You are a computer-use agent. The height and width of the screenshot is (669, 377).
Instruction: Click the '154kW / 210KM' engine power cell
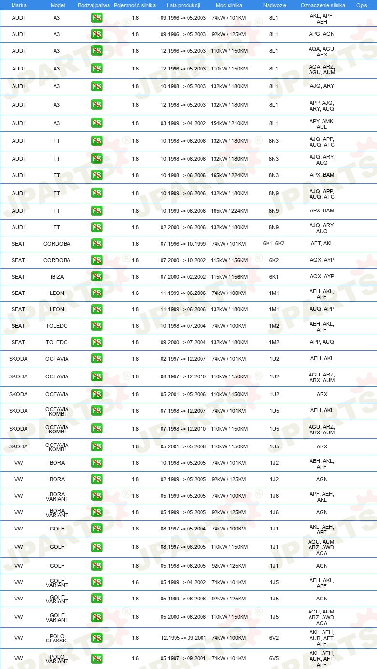(x=229, y=123)
